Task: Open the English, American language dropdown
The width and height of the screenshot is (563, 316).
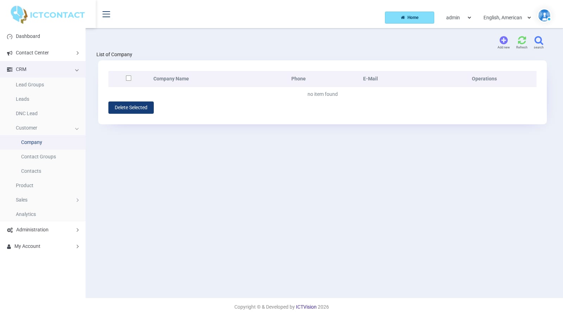Action: tap(507, 18)
